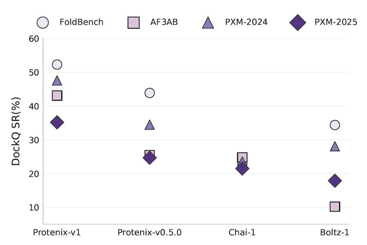This screenshot has height=245, width=367.
Task: Select the PXM-2024 triangle for Protenix-v1
Action: click(x=57, y=81)
